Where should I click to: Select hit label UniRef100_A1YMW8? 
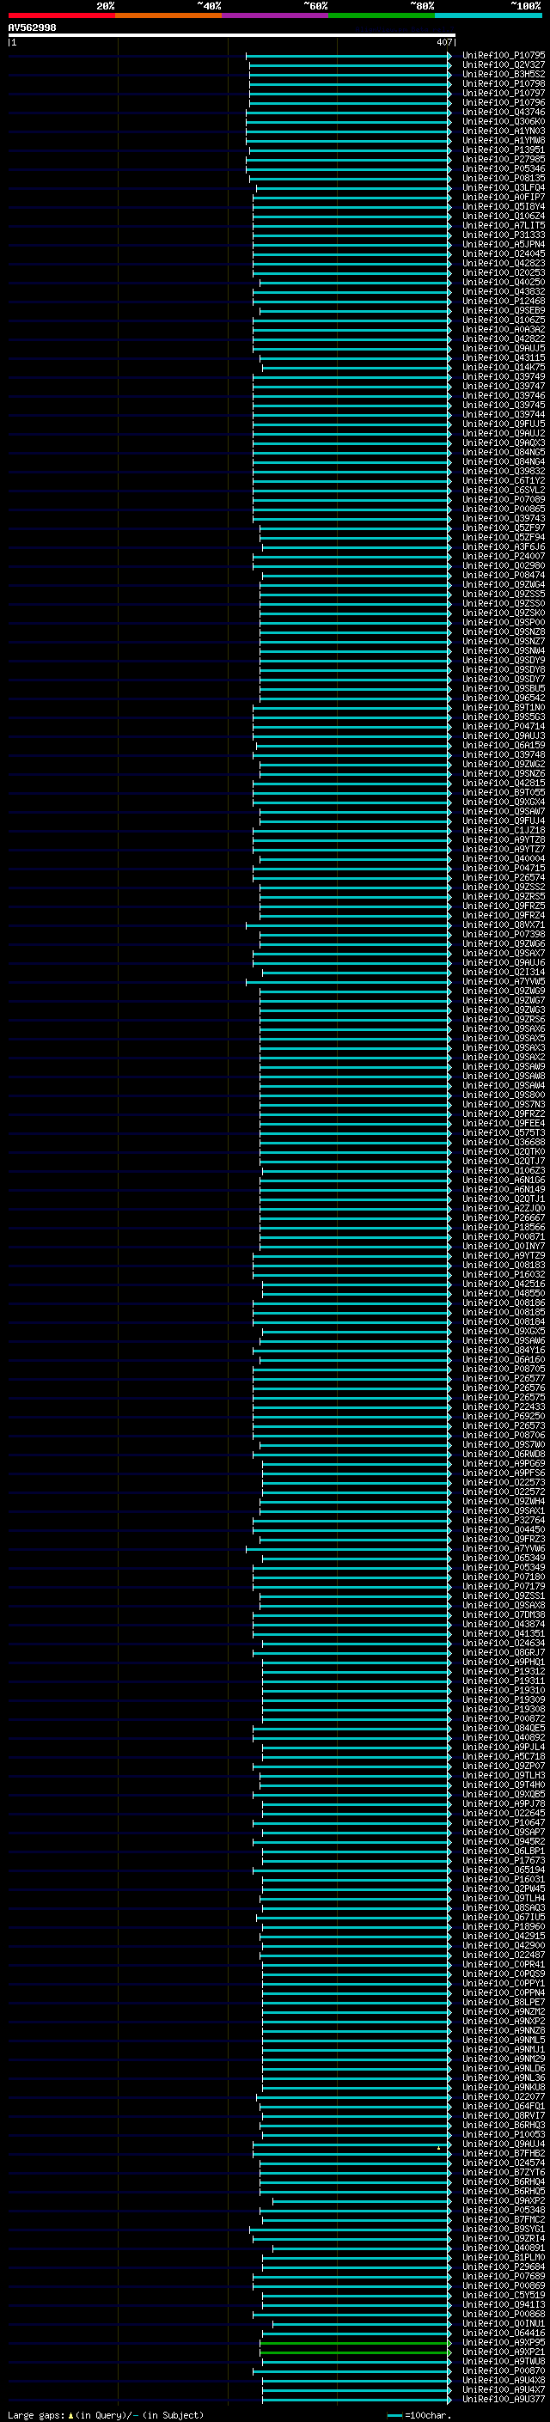504,140
